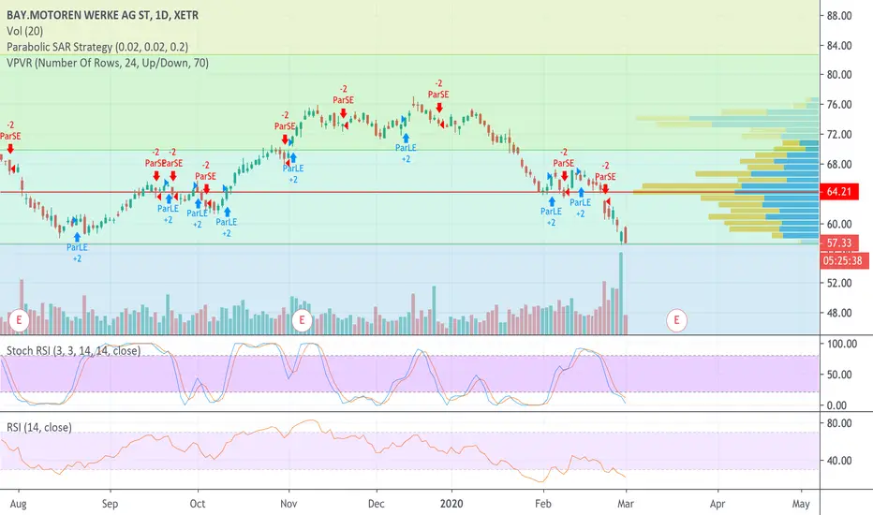Click the 76.00 price axis label
873x515 pixels.
click(839, 105)
